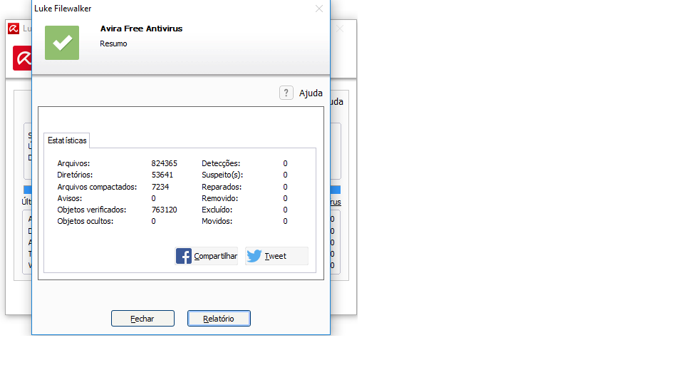This screenshot has width=684, height=385.
Task: Click the Avira logo in the background window title bar
Action: point(14,29)
